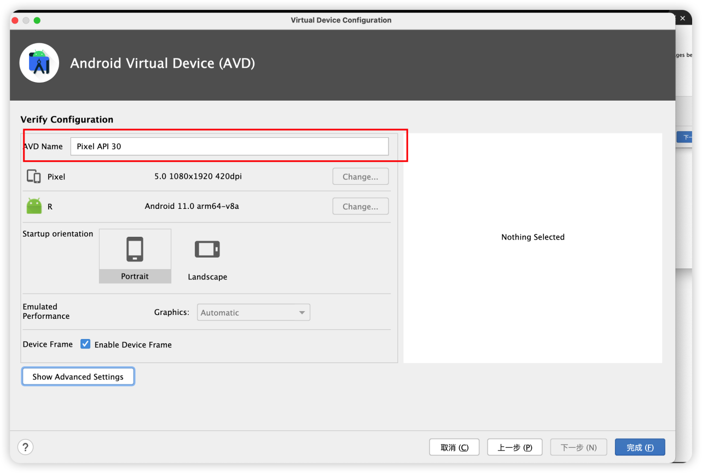Click the Landscape orientation label
This screenshot has width=702, height=473.
click(207, 277)
